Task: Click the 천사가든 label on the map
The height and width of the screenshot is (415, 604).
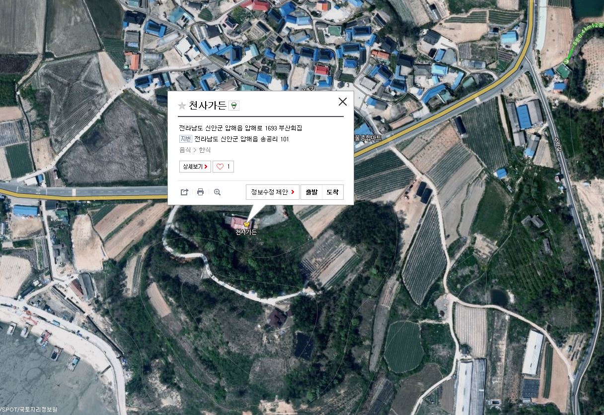Action: point(246,232)
